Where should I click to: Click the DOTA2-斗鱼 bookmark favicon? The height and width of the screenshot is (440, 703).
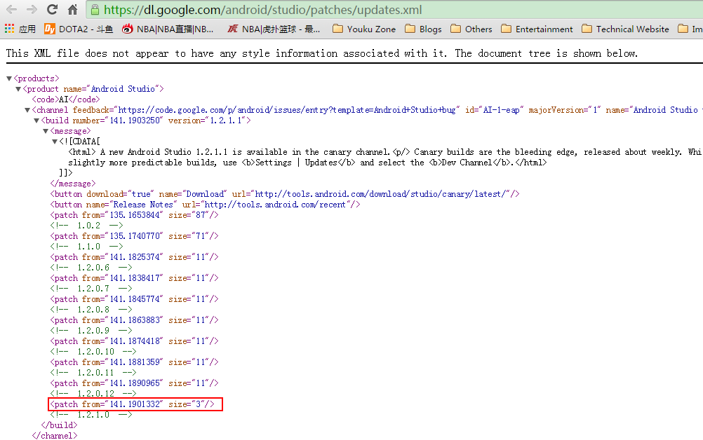click(x=49, y=29)
